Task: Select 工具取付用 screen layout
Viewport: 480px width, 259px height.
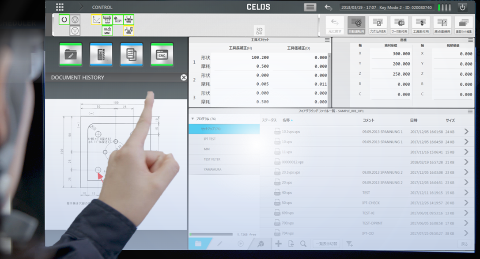Action: tap(421, 25)
